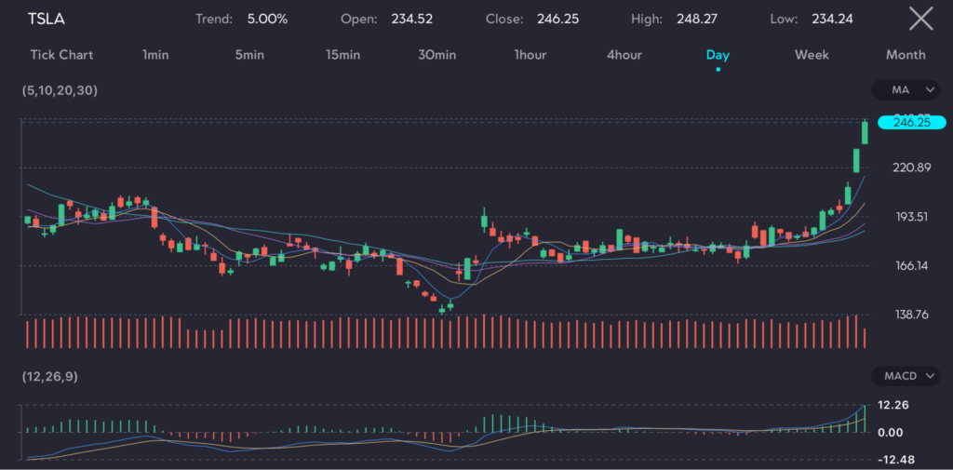Click the 193.51 price axis label
This screenshot has height=470, width=953.
(x=912, y=217)
